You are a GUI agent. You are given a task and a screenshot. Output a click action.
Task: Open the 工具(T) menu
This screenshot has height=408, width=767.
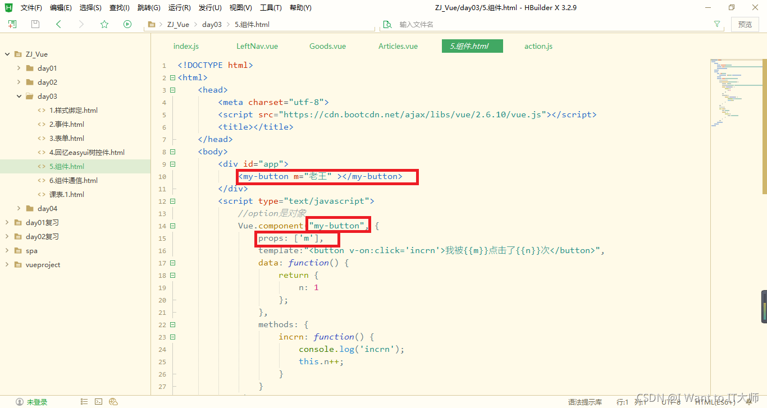click(271, 8)
